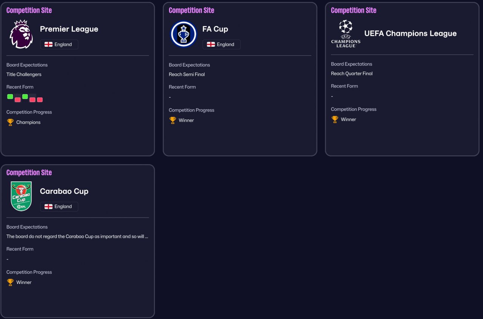Click the truncated Carabao Cup board expectations text

coord(77,237)
